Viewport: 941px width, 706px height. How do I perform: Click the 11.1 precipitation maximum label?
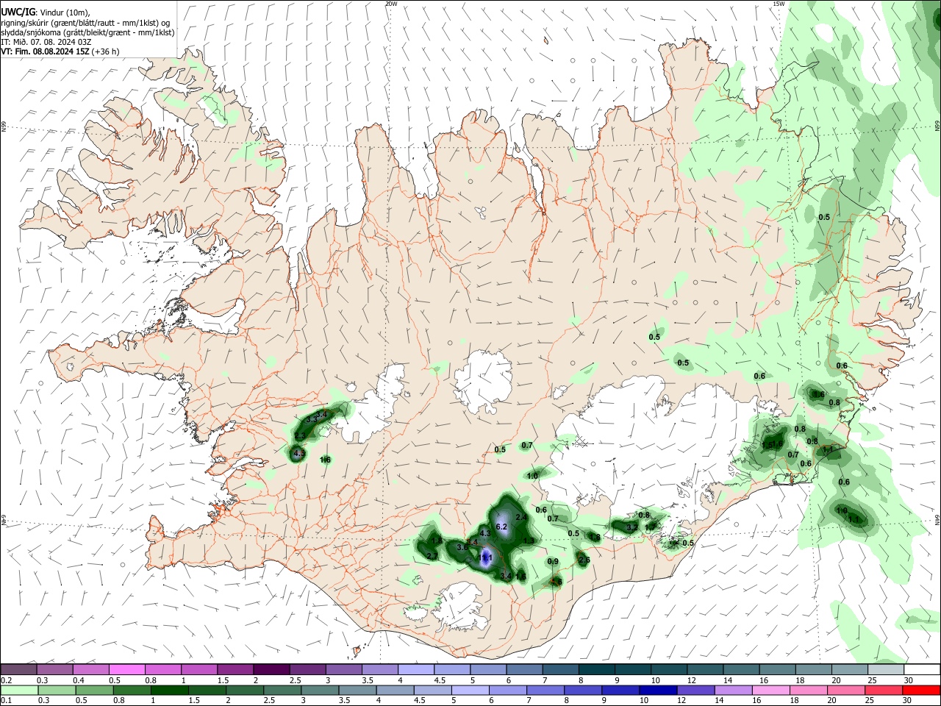486,559
